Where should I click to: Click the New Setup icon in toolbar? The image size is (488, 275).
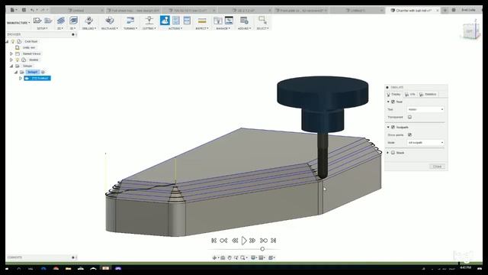37,21
